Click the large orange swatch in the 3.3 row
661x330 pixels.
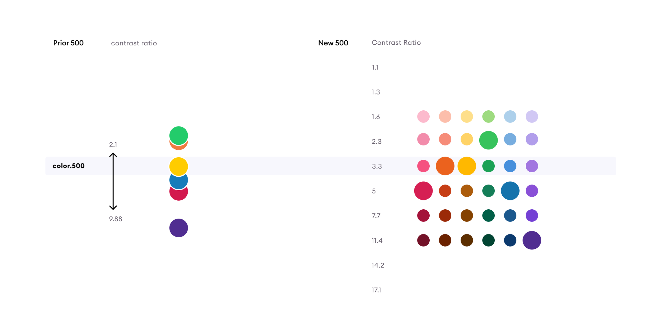[x=445, y=166]
